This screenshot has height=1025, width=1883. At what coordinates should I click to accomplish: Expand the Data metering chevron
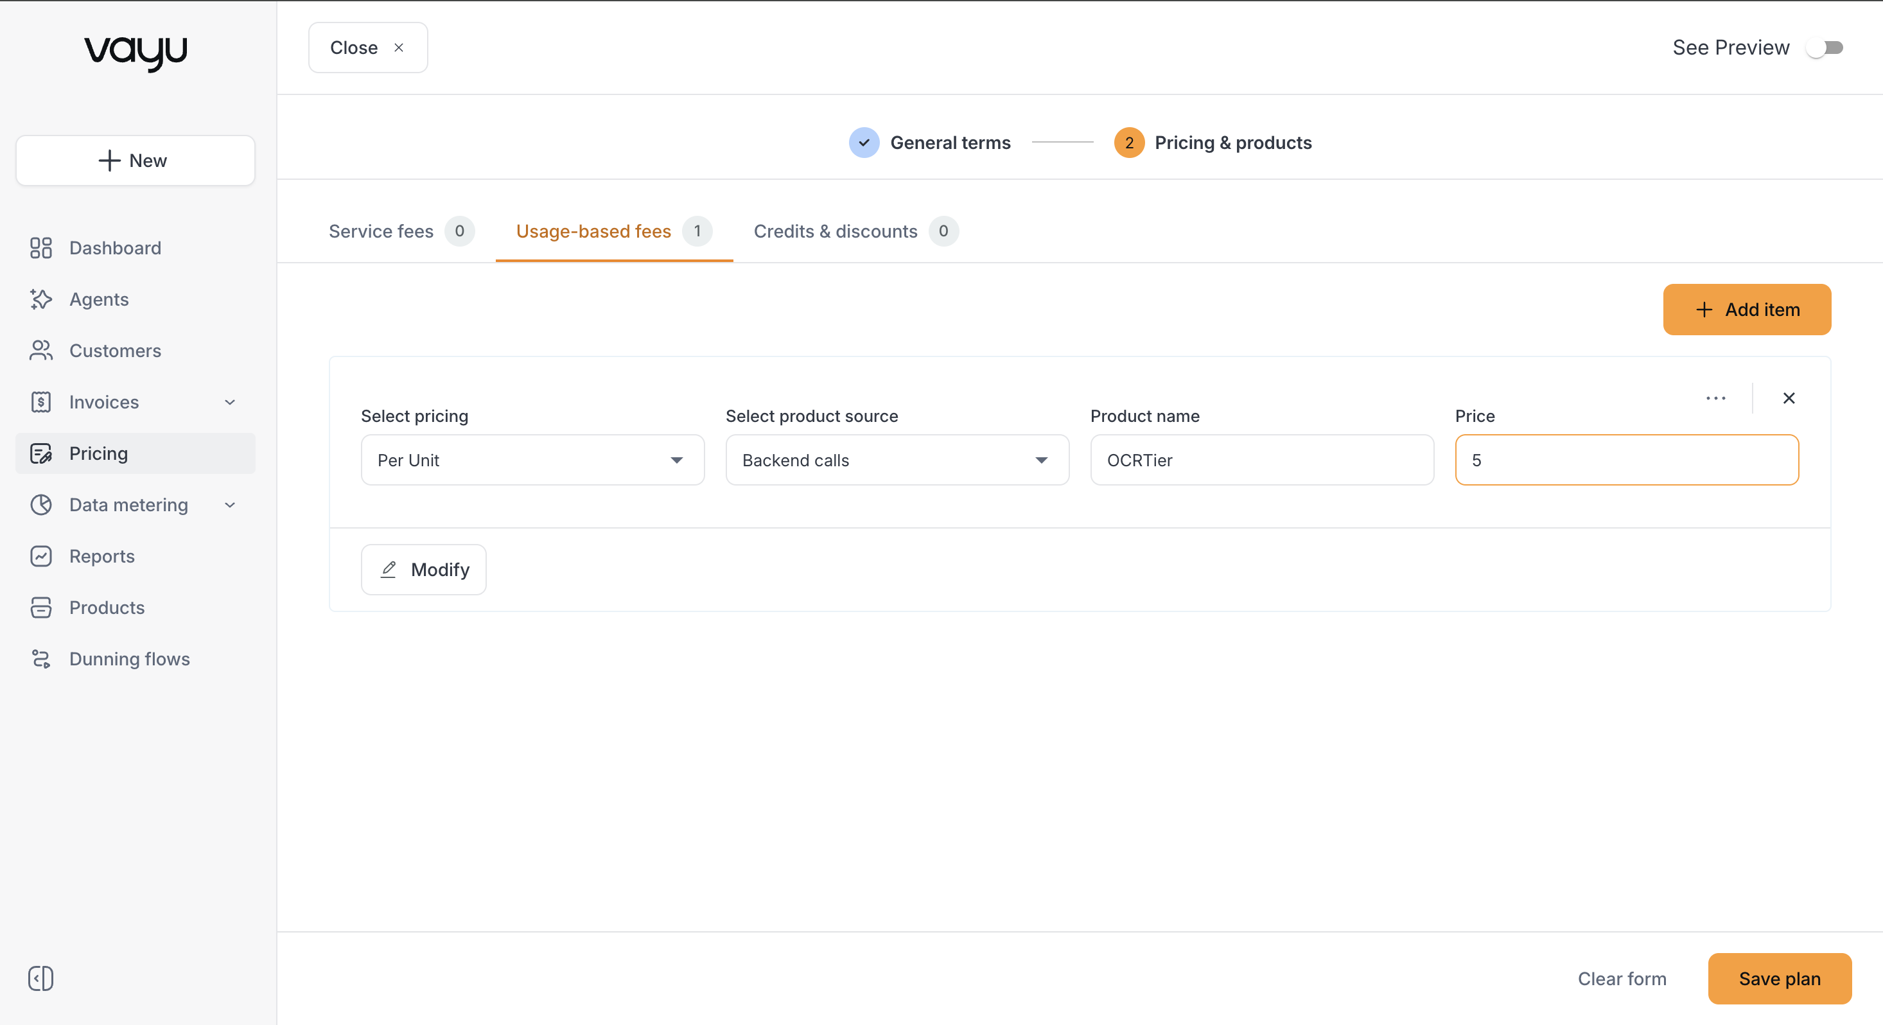tap(229, 504)
